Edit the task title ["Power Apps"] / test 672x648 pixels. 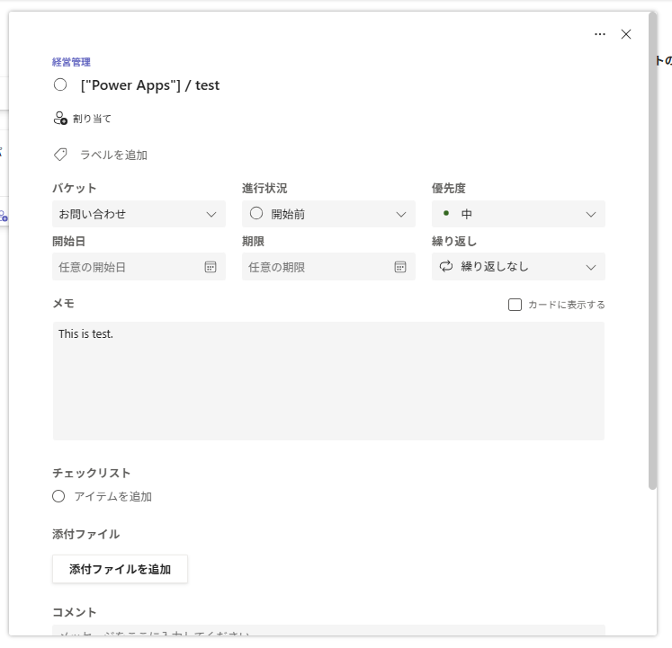tap(150, 85)
